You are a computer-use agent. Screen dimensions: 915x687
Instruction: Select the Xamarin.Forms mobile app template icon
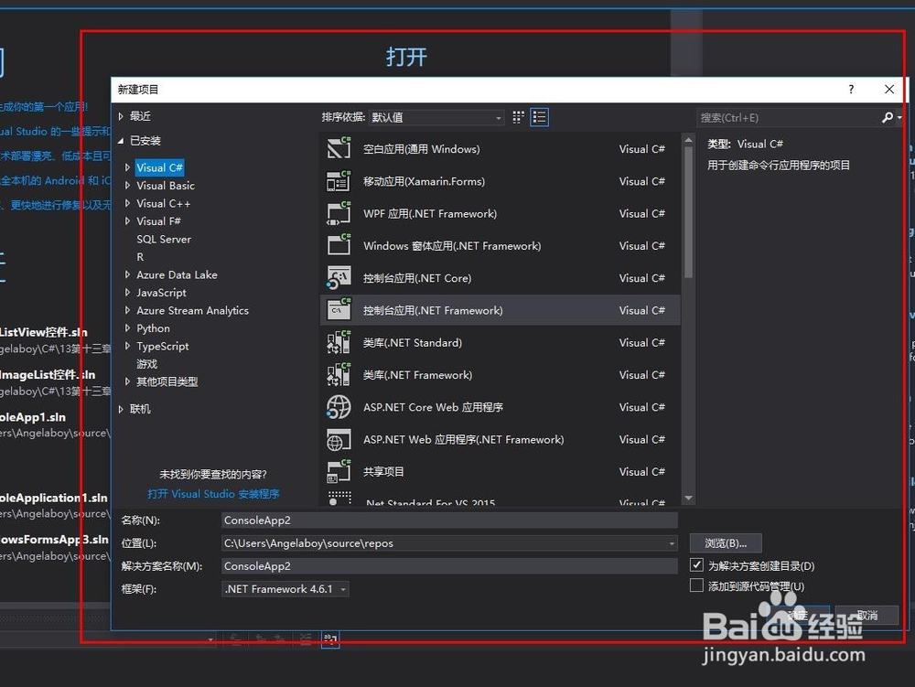click(339, 181)
